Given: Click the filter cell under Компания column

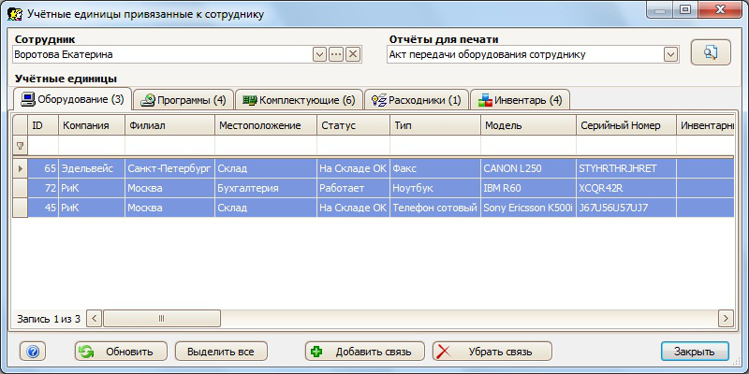Looking at the screenshot, I should point(92,146).
